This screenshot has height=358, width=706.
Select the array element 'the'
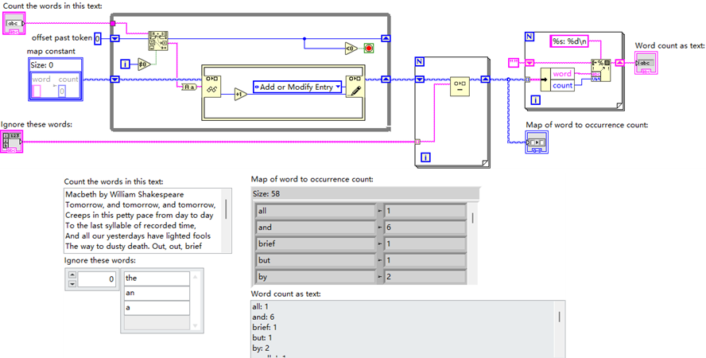(157, 278)
